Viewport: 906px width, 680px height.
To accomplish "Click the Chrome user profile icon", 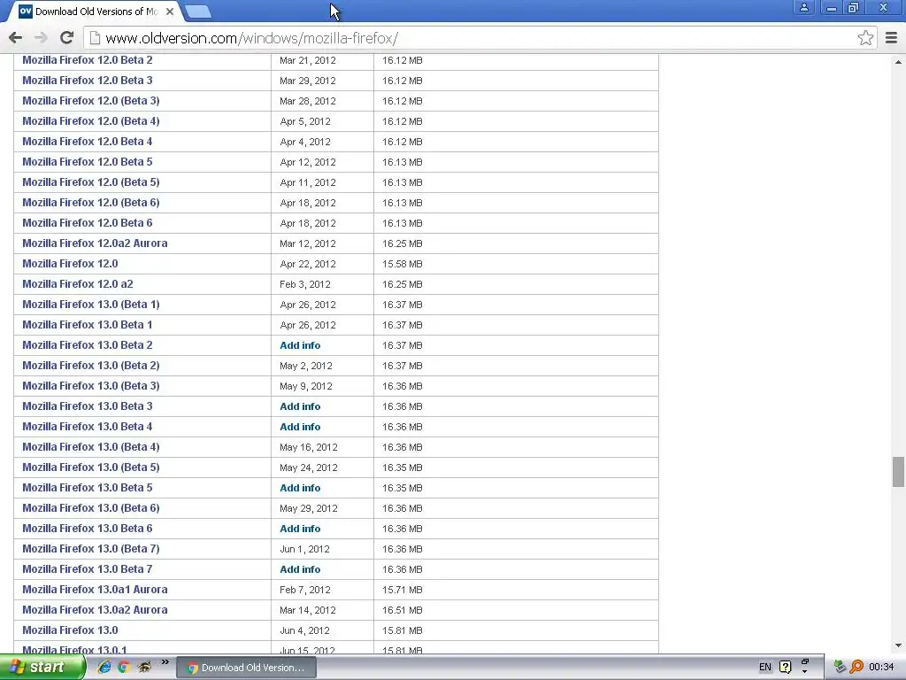I will (x=803, y=8).
